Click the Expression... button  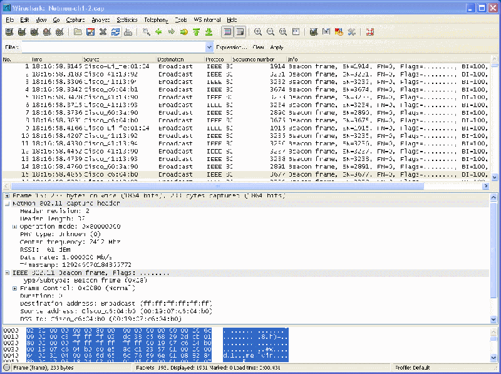(x=231, y=48)
